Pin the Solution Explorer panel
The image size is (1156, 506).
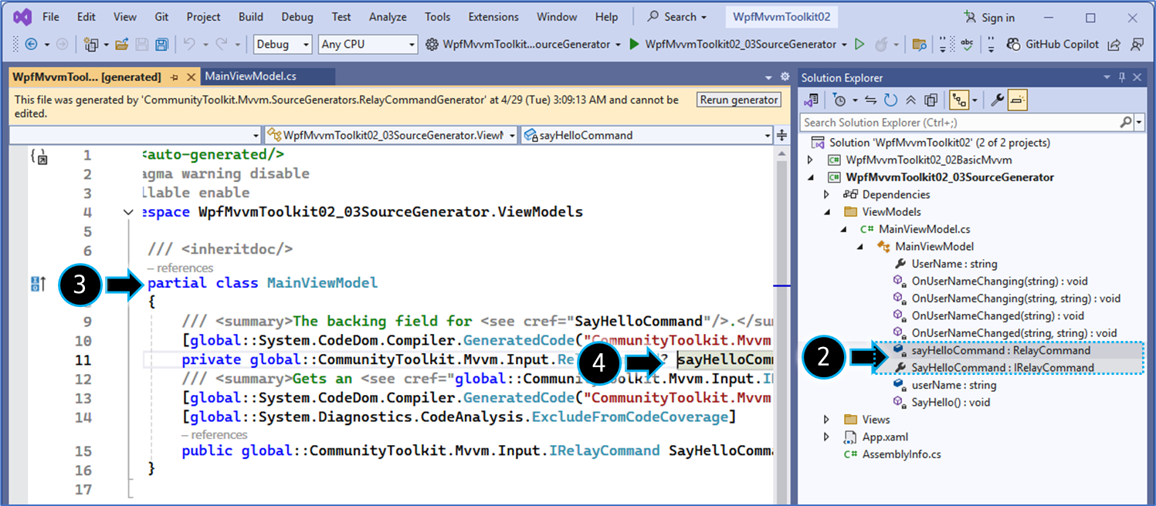pyautogui.click(x=1122, y=77)
